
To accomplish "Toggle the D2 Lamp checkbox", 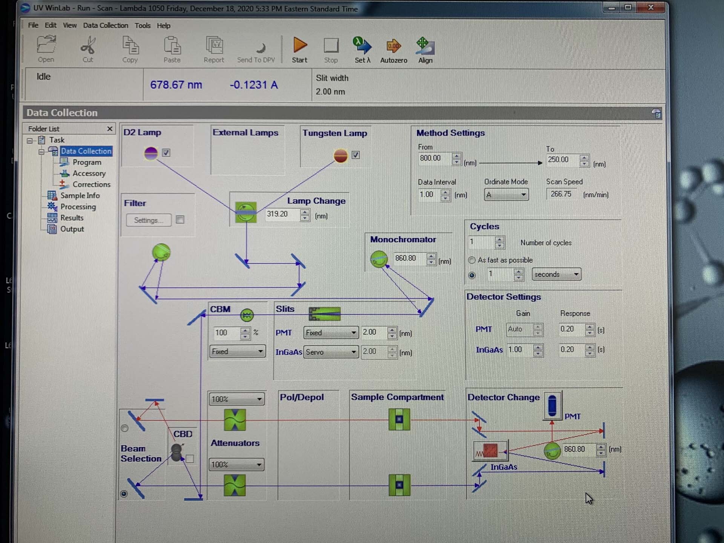I will (x=166, y=153).
